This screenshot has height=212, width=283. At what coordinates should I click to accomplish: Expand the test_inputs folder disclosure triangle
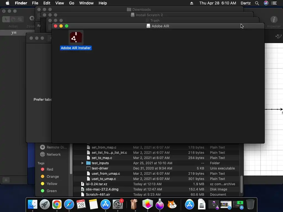coord(82,163)
